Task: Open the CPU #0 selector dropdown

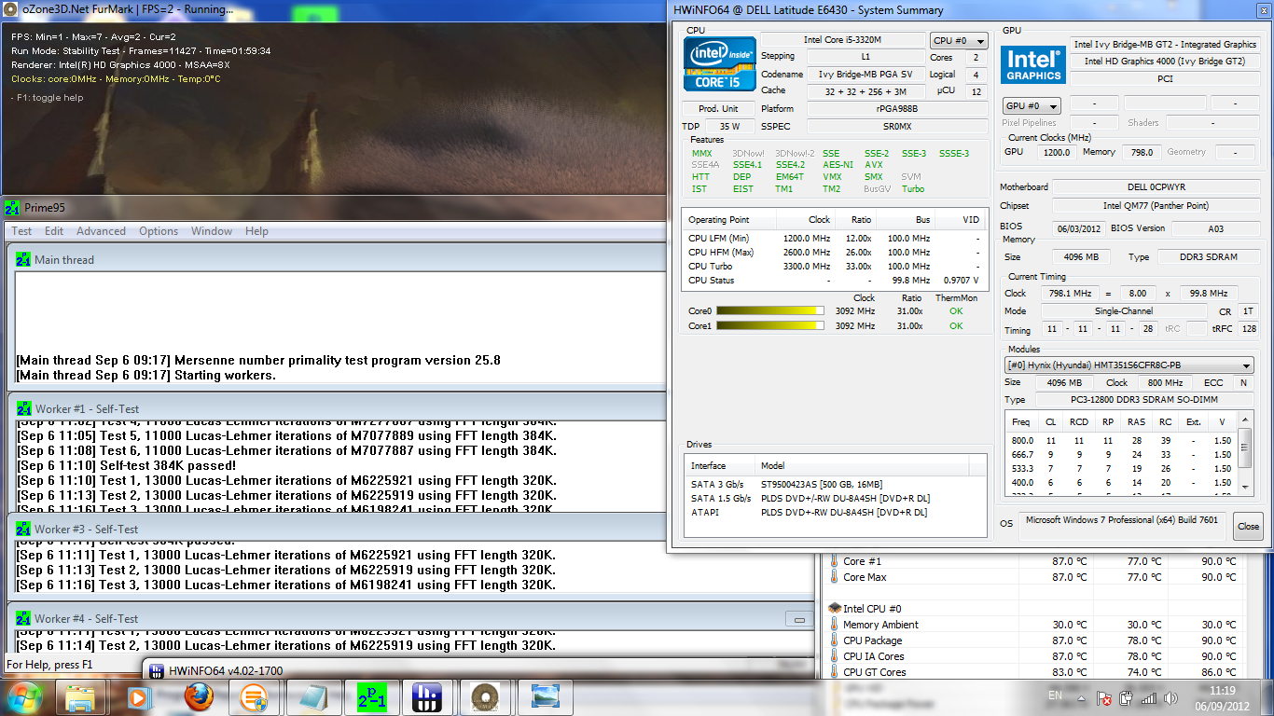Action: tap(959, 41)
